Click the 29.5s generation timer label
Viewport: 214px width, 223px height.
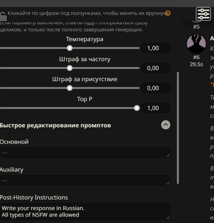[196, 64]
